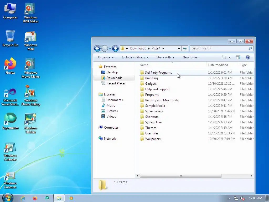Open the Start menu orb
269x202 pixels.
pos(8,198)
